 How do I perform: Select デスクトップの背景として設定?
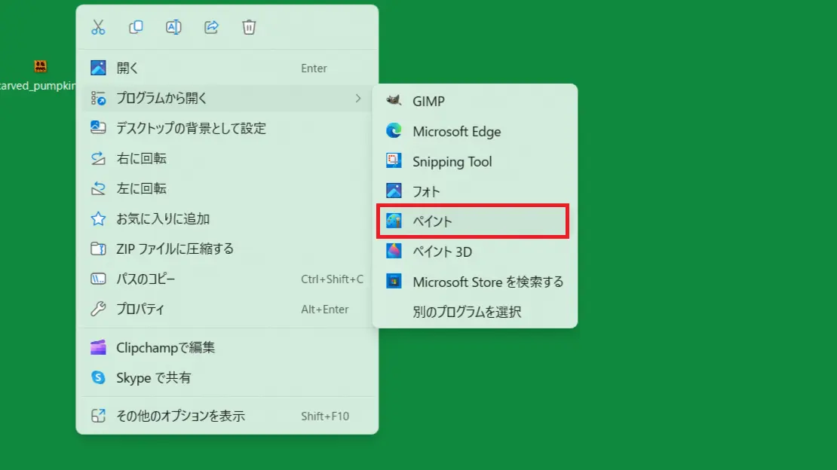[x=191, y=128]
